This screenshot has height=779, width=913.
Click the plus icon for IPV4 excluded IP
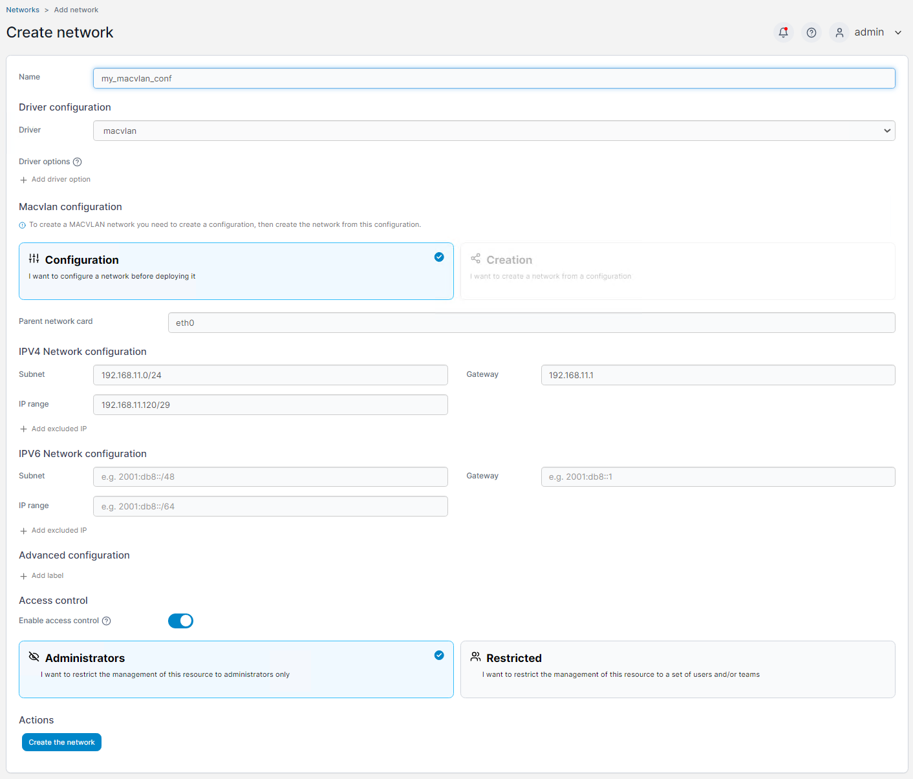tap(24, 429)
